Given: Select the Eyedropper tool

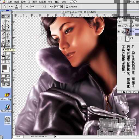Looking at the screenshot, I should pos(8,58).
